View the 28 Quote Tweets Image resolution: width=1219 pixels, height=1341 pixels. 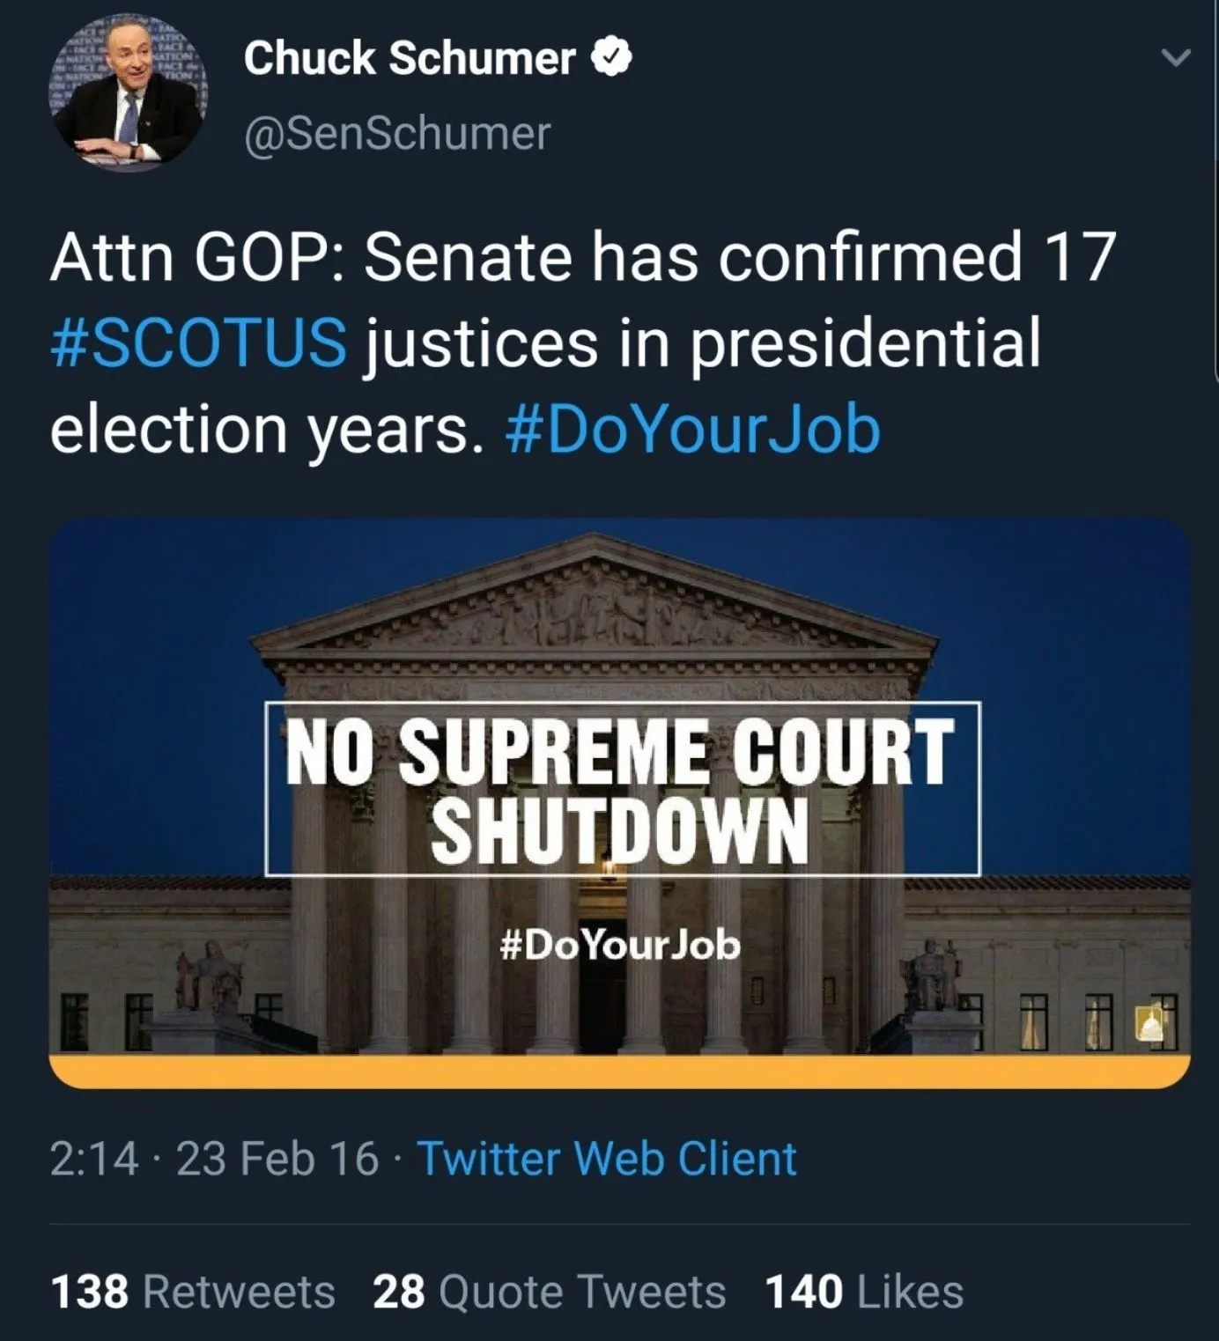tap(549, 1293)
